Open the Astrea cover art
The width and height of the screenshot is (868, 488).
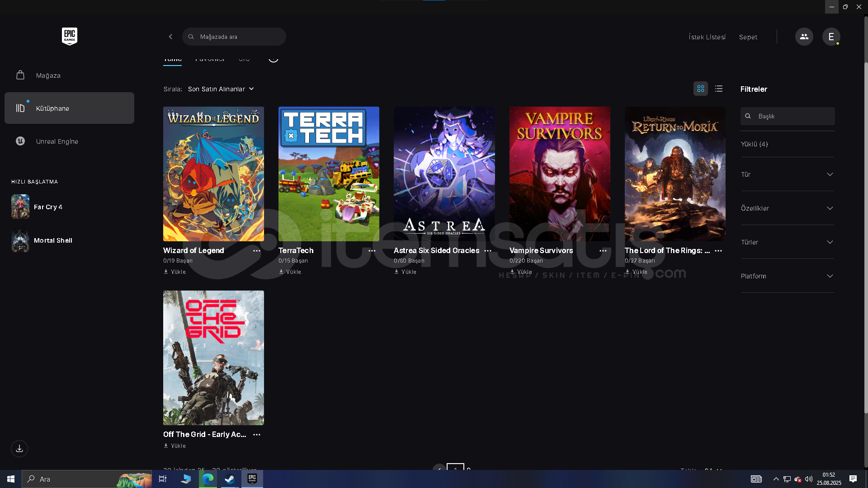coord(444,174)
